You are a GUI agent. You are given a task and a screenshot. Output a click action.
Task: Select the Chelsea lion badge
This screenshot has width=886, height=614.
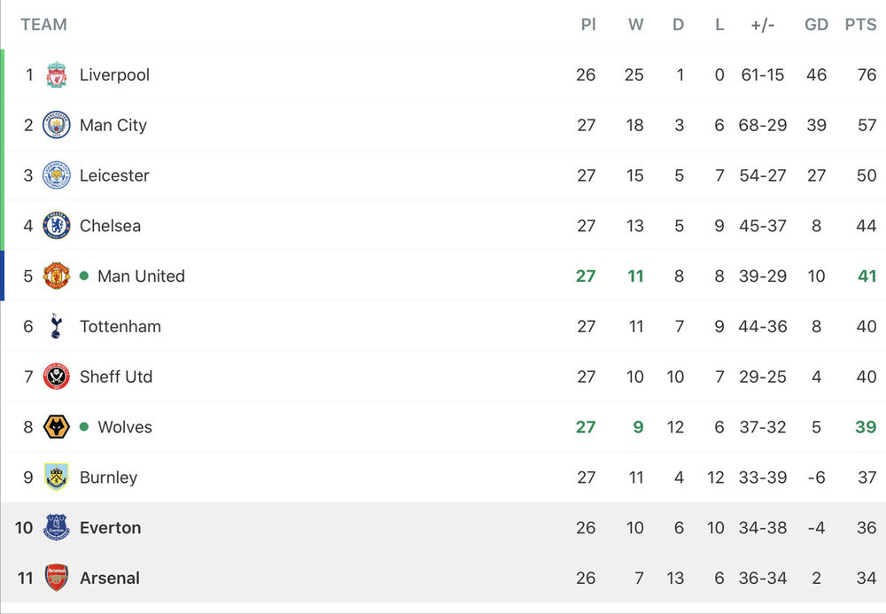(x=57, y=225)
